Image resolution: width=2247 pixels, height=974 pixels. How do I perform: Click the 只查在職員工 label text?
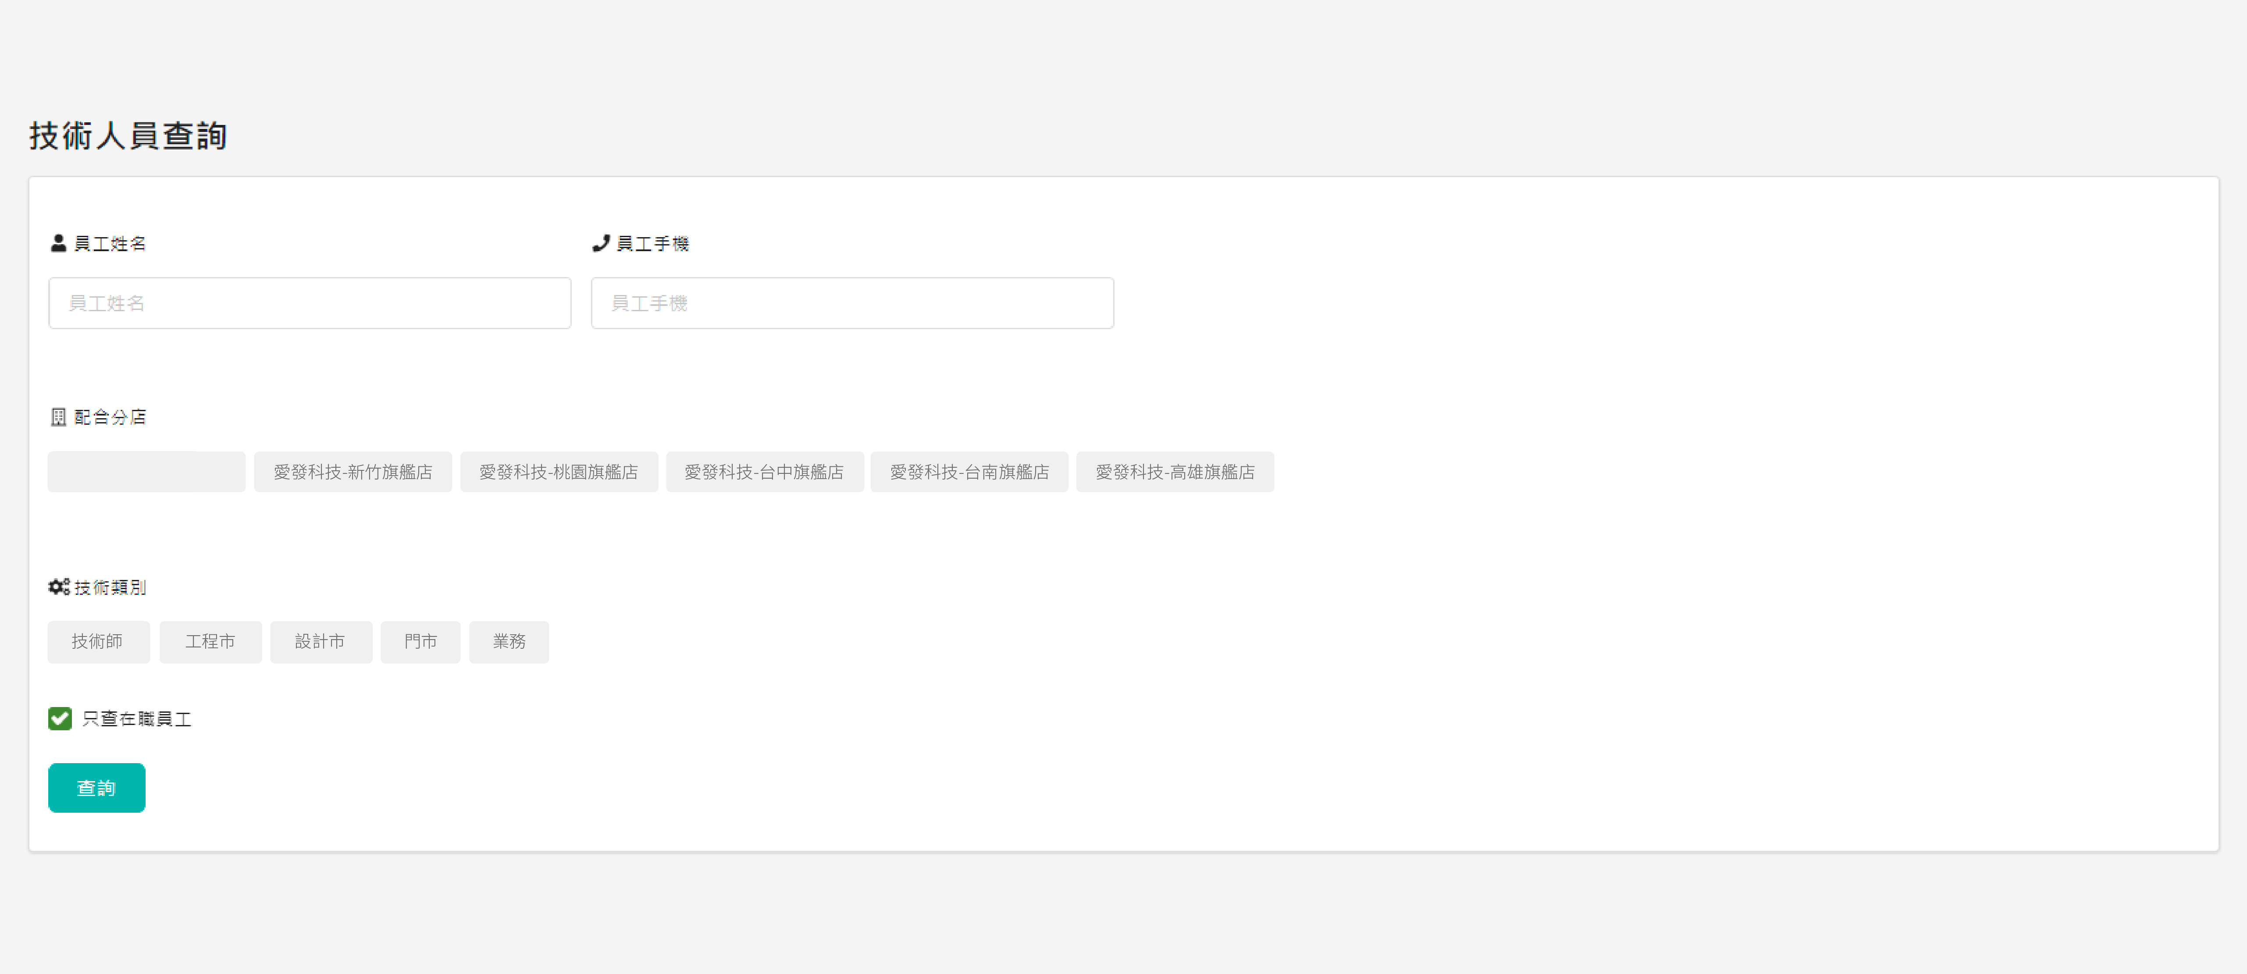137,718
